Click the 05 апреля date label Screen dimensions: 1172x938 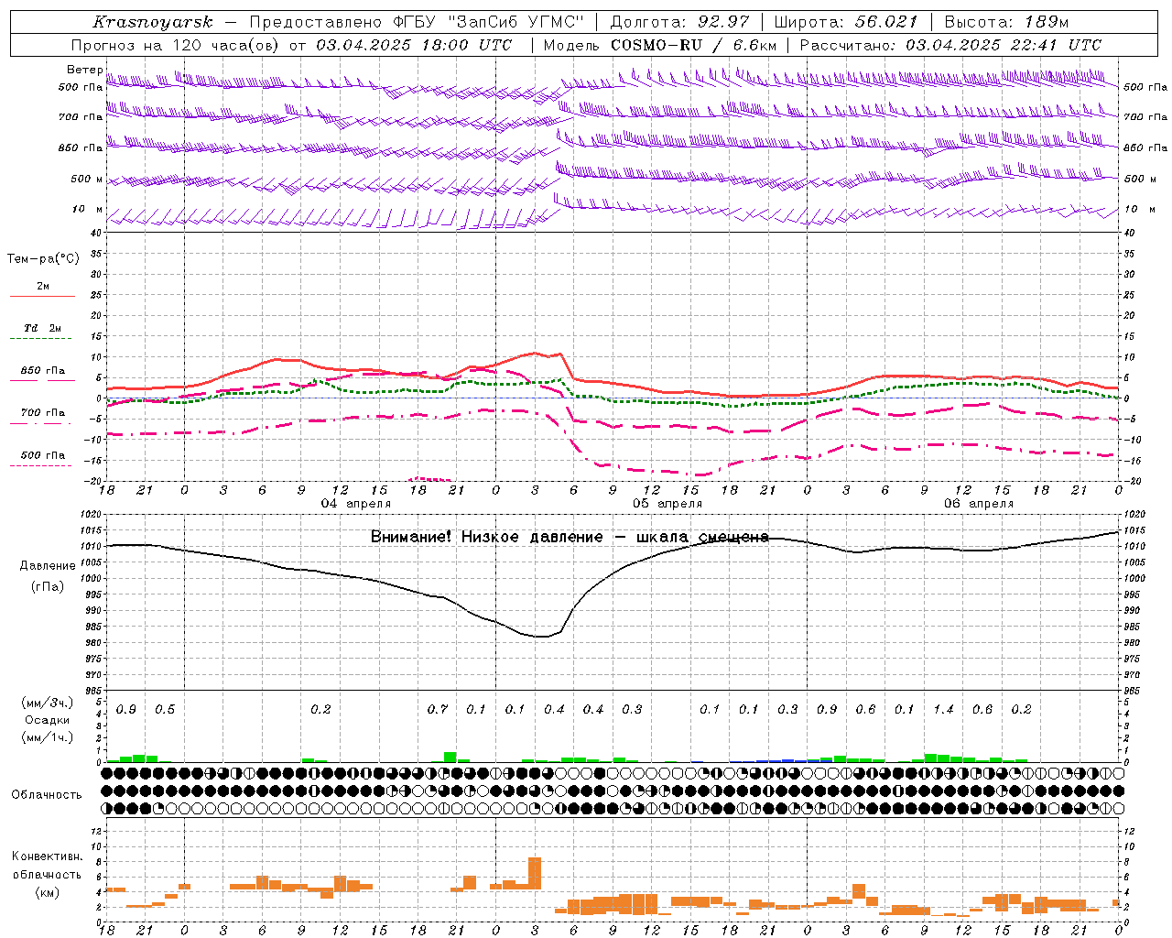[x=667, y=504]
